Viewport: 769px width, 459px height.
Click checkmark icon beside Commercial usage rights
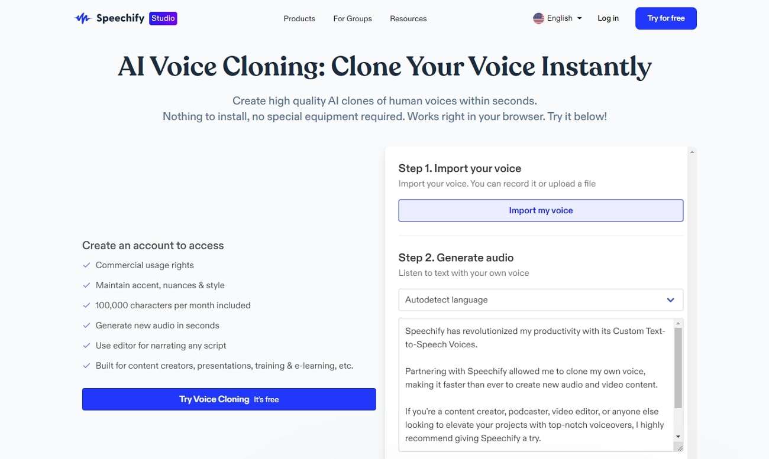click(87, 265)
